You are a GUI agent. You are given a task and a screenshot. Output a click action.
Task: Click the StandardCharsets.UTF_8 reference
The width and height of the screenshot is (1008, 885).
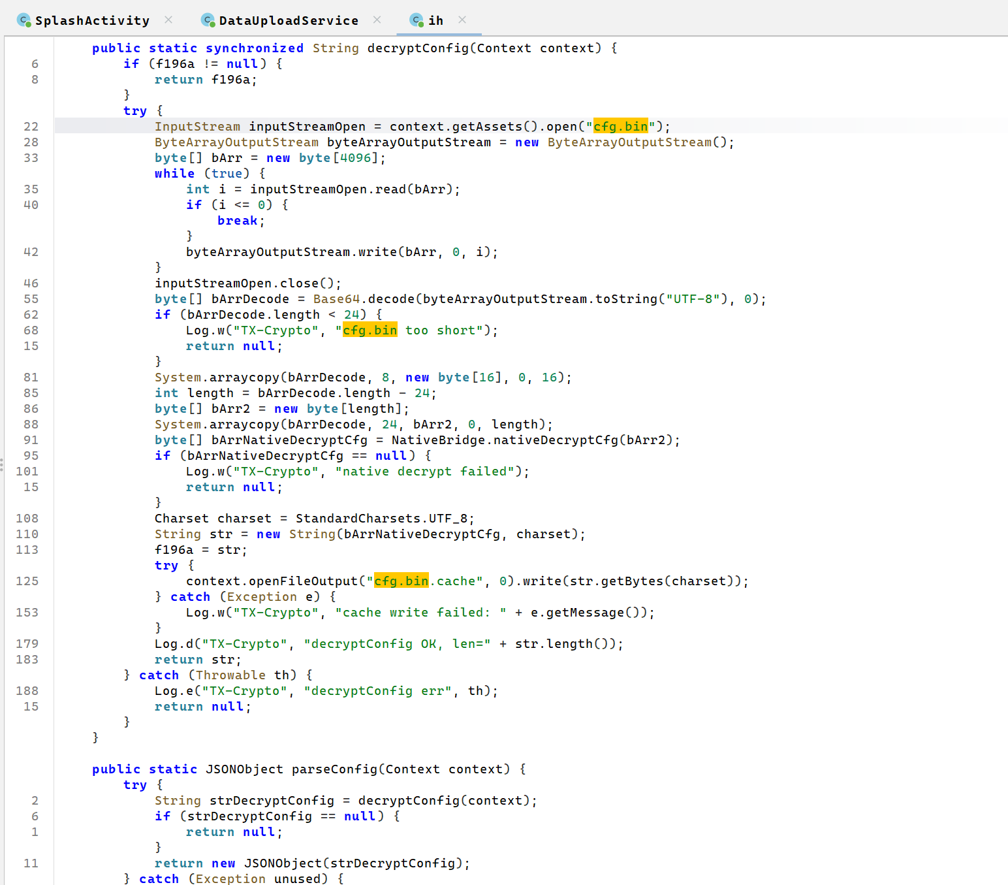382,518
